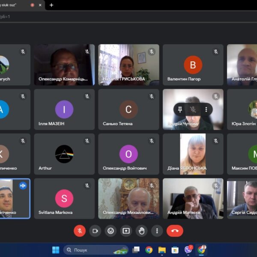The width and height of the screenshot is (257, 257).
Task: Click the mute icon on the hovered tile overlay
Action: [193, 110]
